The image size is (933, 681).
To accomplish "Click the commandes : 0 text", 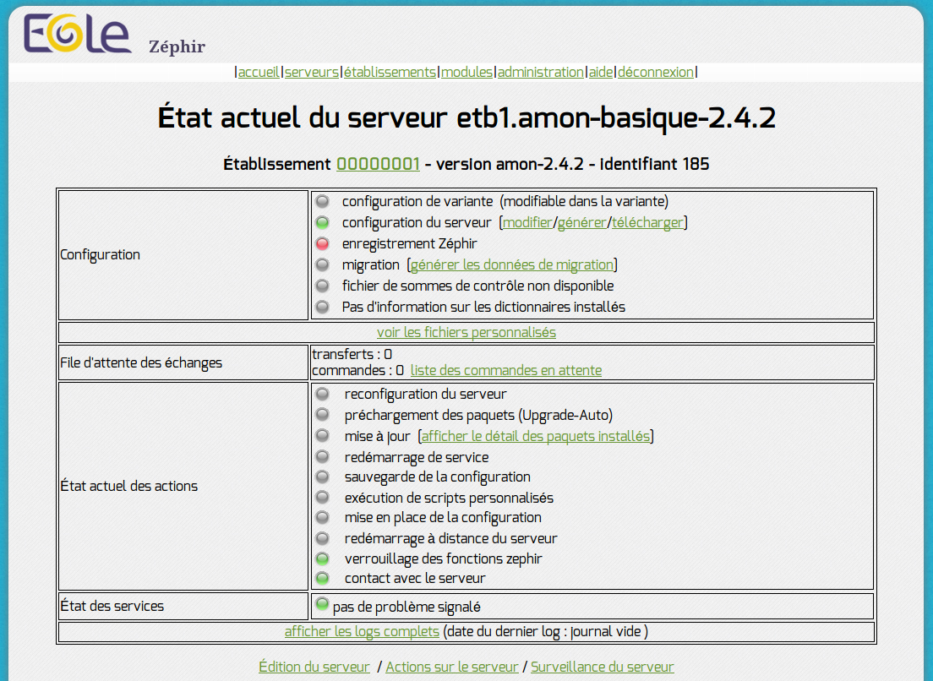I will [357, 371].
